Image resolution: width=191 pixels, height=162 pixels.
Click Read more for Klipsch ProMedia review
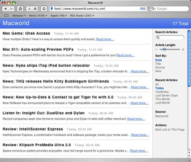pos(139,151)
